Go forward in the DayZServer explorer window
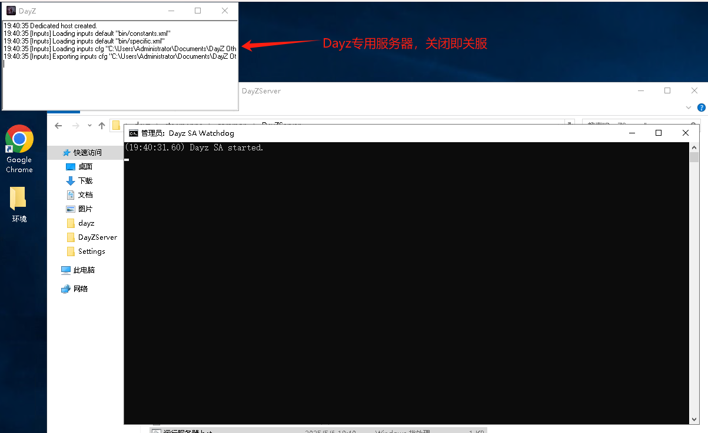This screenshot has width=708, height=433. (76, 126)
